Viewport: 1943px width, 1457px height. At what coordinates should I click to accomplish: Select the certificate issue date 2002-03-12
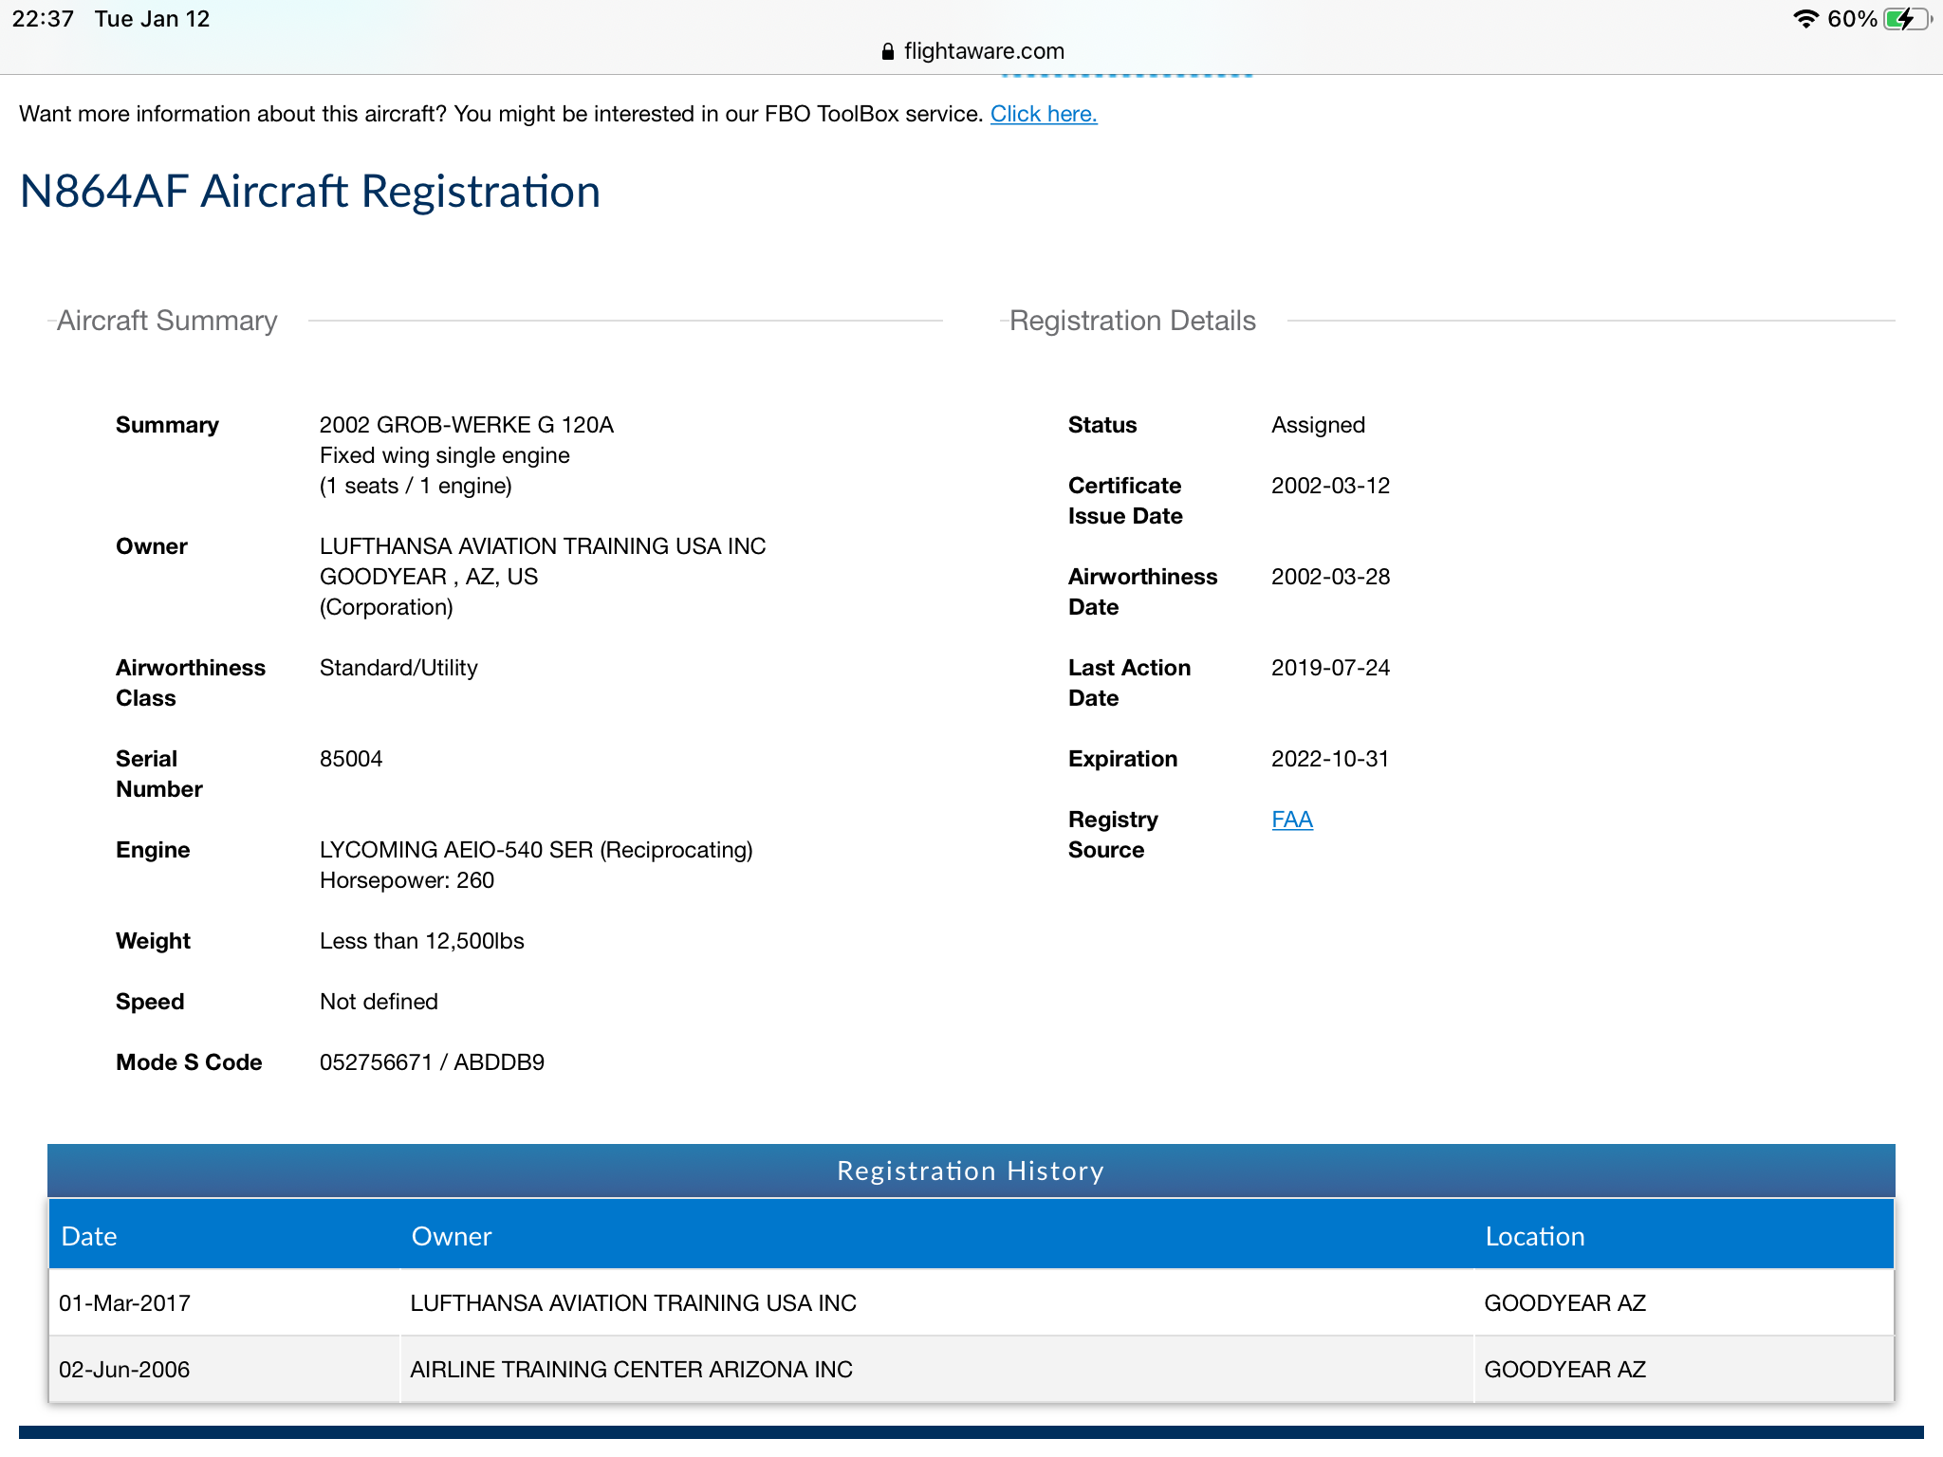pyautogui.click(x=1331, y=486)
